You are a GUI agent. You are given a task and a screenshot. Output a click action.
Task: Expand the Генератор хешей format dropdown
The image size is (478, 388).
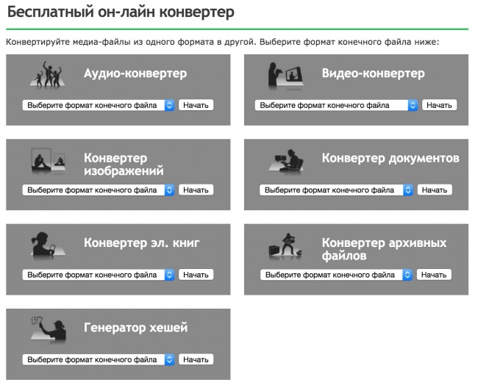(x=99, y=359)
